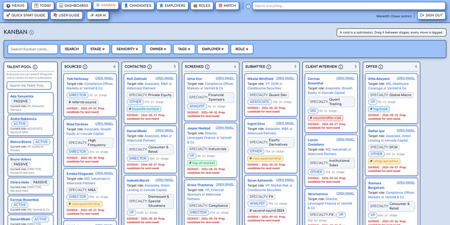Click the Search button for Kanban cards

point(72,49)
